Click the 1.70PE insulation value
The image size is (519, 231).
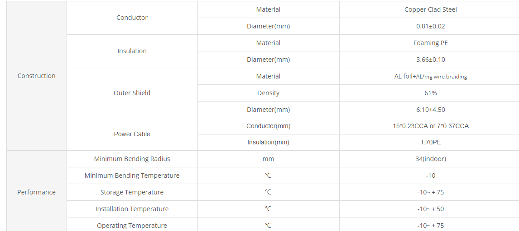click(430, 143)
